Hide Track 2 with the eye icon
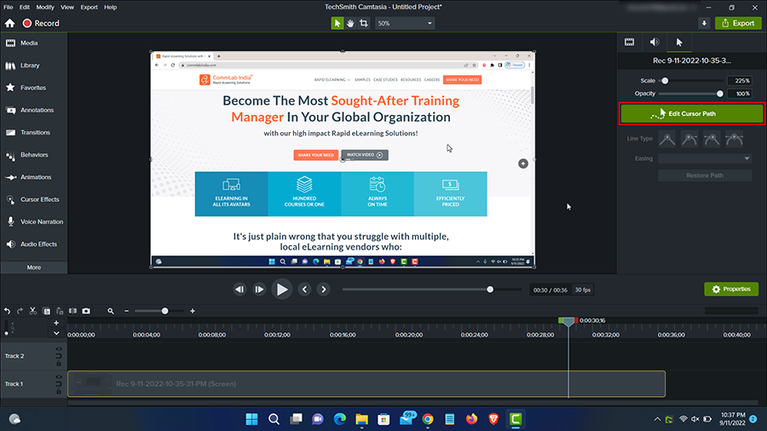This screenshot has height=431, width=767. click(59, 349)
